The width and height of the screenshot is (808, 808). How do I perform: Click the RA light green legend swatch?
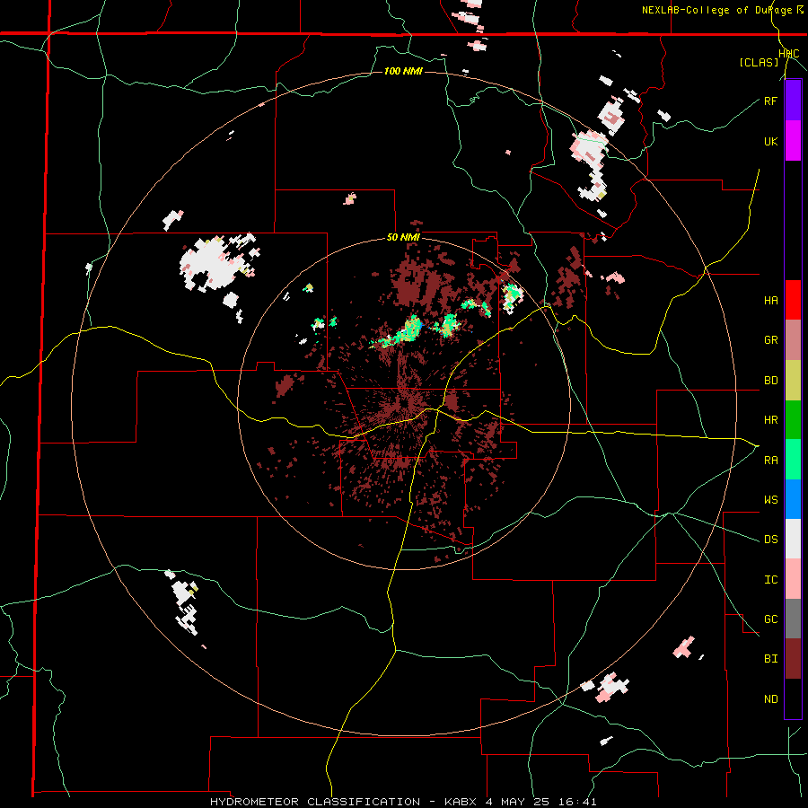tap(793, 460)
